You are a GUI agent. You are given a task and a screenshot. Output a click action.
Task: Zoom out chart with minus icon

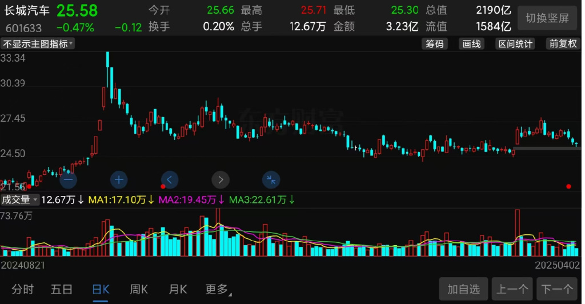pos(69,180)
